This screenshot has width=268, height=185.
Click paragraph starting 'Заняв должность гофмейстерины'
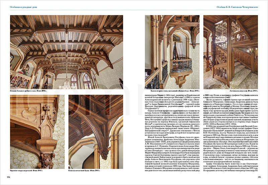click(230, 113)
